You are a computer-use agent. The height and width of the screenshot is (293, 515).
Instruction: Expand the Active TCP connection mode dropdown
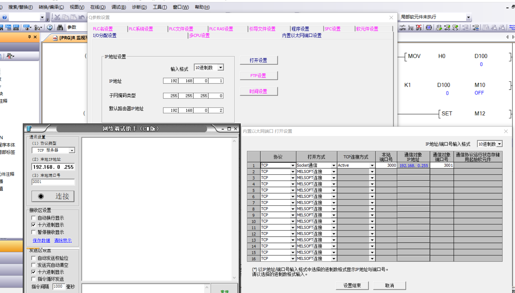click(372, 166)
